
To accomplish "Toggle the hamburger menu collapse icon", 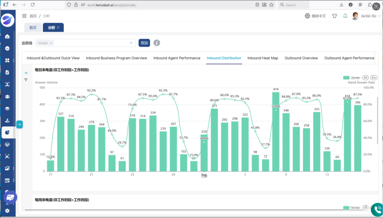I will click(24, 16).
